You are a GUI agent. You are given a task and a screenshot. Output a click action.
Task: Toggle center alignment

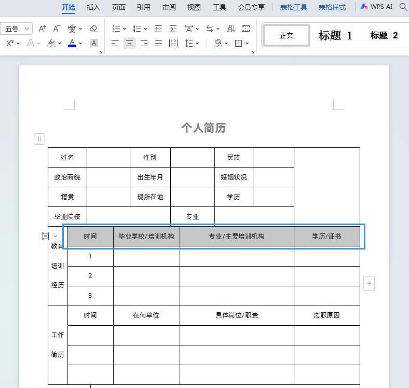pyautogui.click(x=130, y=43)
